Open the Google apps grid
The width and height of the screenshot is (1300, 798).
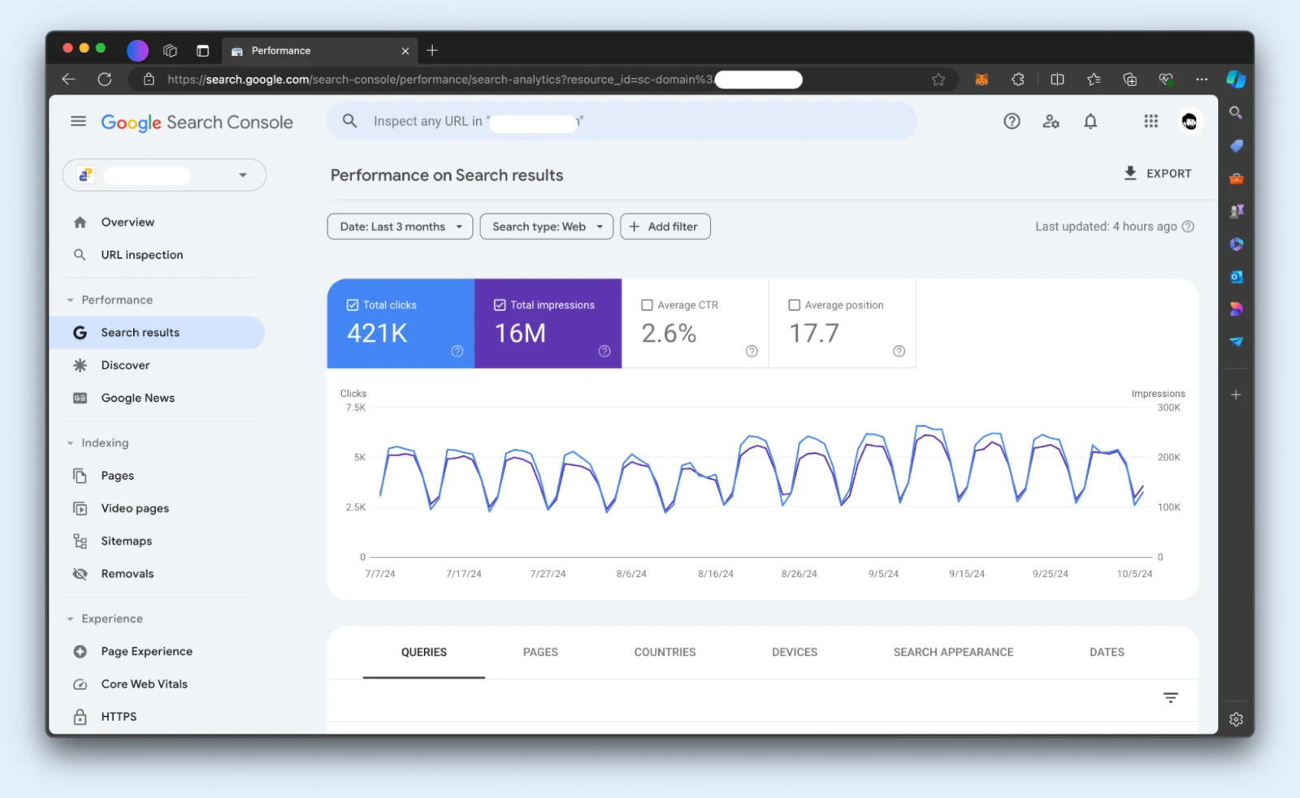1150,121
